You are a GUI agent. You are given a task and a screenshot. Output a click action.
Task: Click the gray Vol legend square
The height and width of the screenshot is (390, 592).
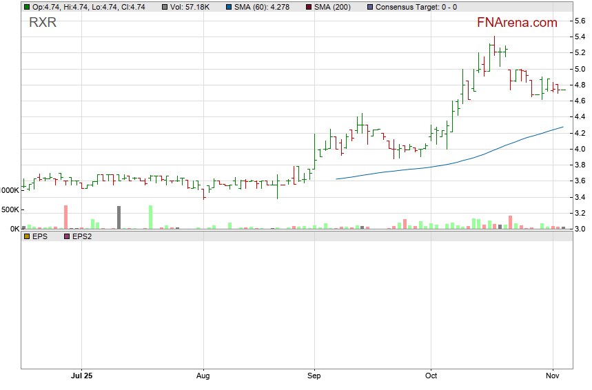click(x=164, y=7)
